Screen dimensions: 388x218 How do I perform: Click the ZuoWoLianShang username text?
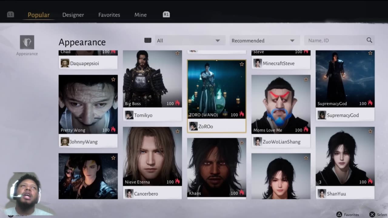282,142
